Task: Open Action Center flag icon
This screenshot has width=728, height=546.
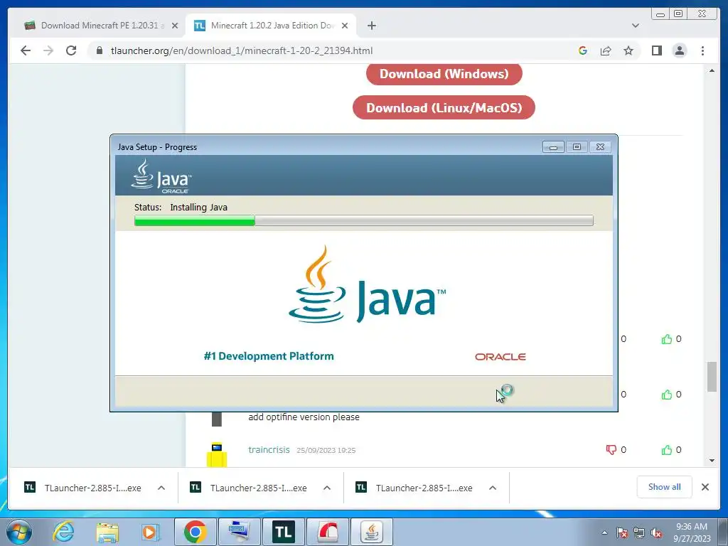Action: (x=621, y=532)
